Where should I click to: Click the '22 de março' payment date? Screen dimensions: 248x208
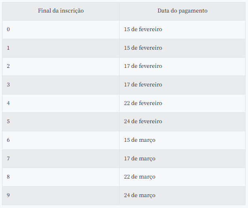(140, 177)
